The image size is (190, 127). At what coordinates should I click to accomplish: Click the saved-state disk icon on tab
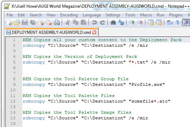pyautogui.click(x=8, y=32)
